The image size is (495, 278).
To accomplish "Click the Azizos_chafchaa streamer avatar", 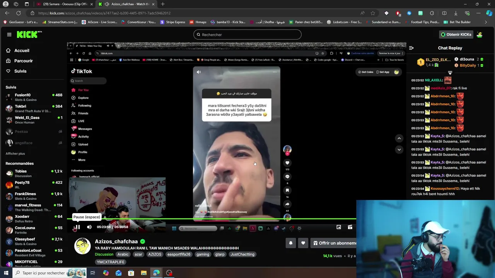I will pyautogui.click(x=82, y=246).
